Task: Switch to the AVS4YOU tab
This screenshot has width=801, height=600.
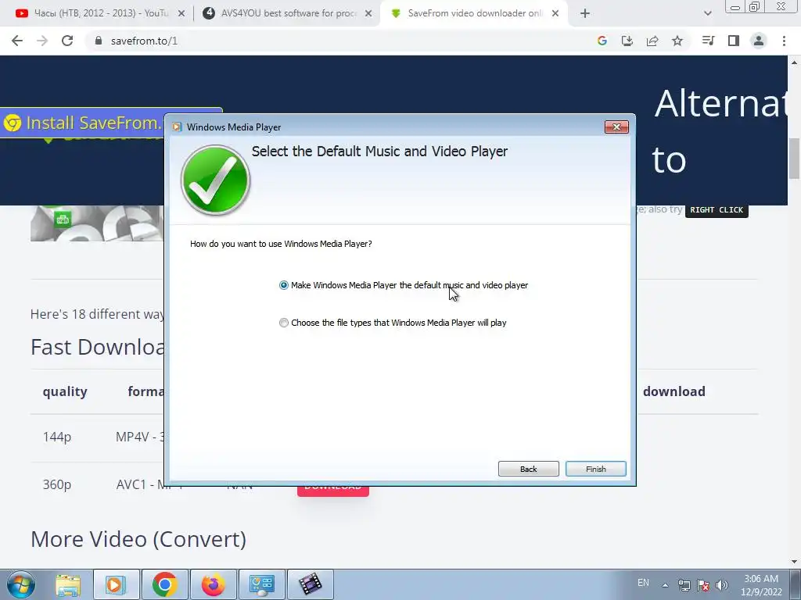Action: tap(286, 13)
